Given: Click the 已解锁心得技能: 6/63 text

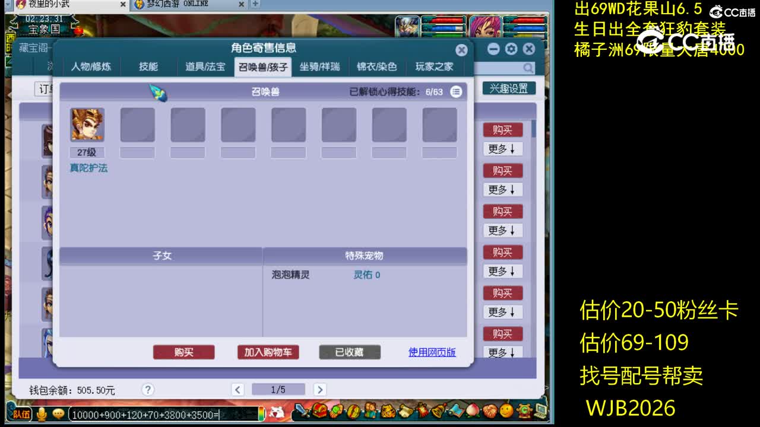Looking at the screenshot, I should tap(396, 92).
